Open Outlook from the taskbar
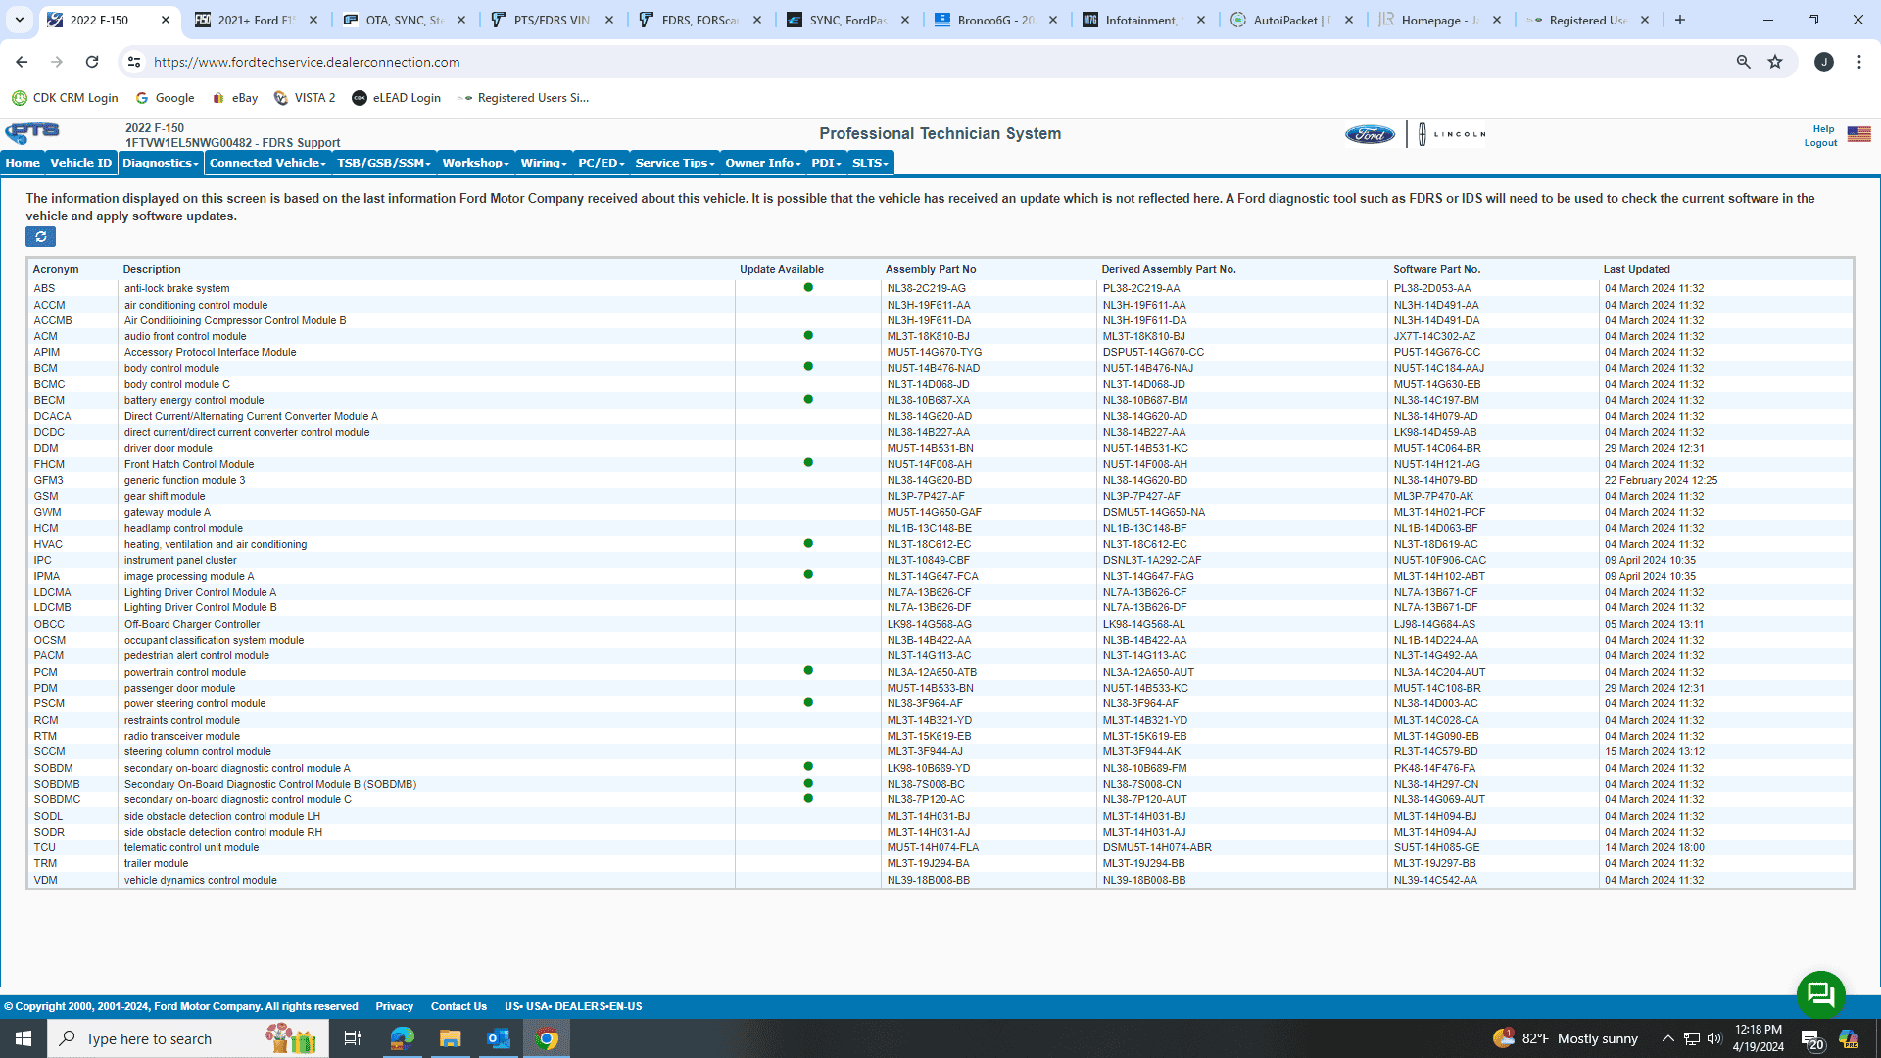This screenshot has width=1881, height=1058. 498,1038
